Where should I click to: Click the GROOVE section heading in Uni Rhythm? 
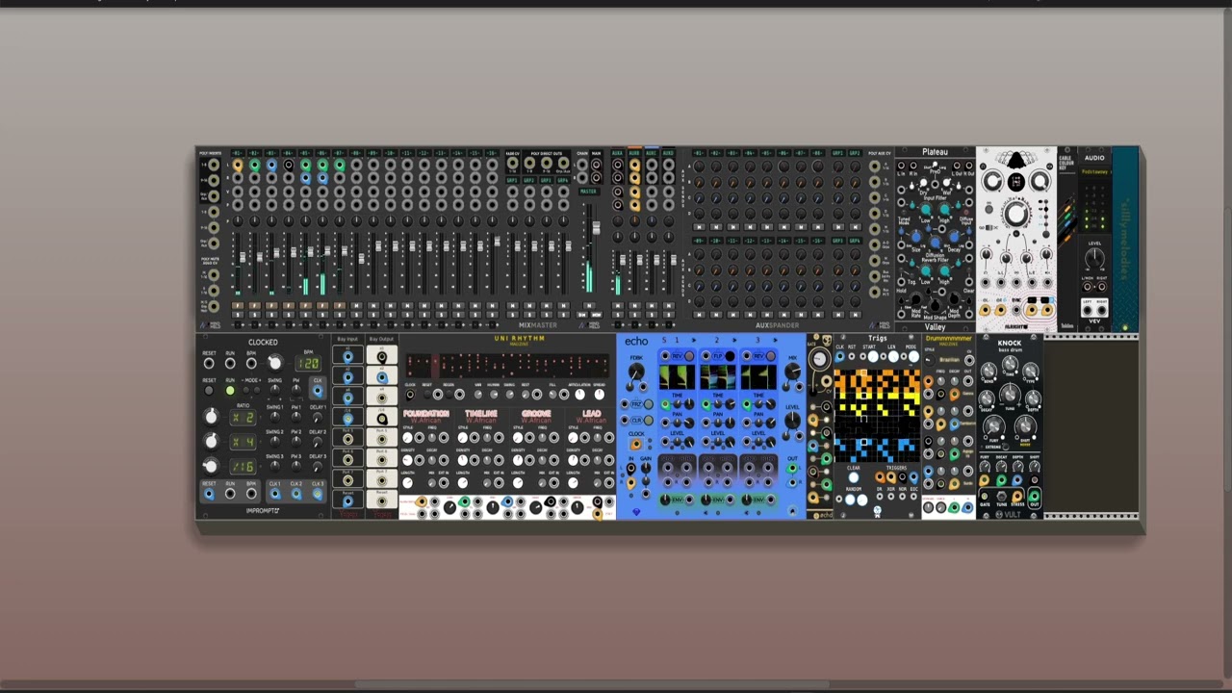coord(536,413)
